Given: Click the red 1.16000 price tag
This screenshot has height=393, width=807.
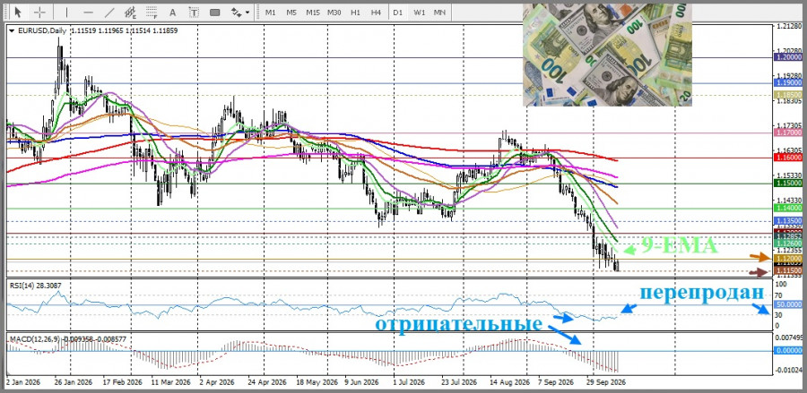Looking at the screenshot, I should [787, 158].
